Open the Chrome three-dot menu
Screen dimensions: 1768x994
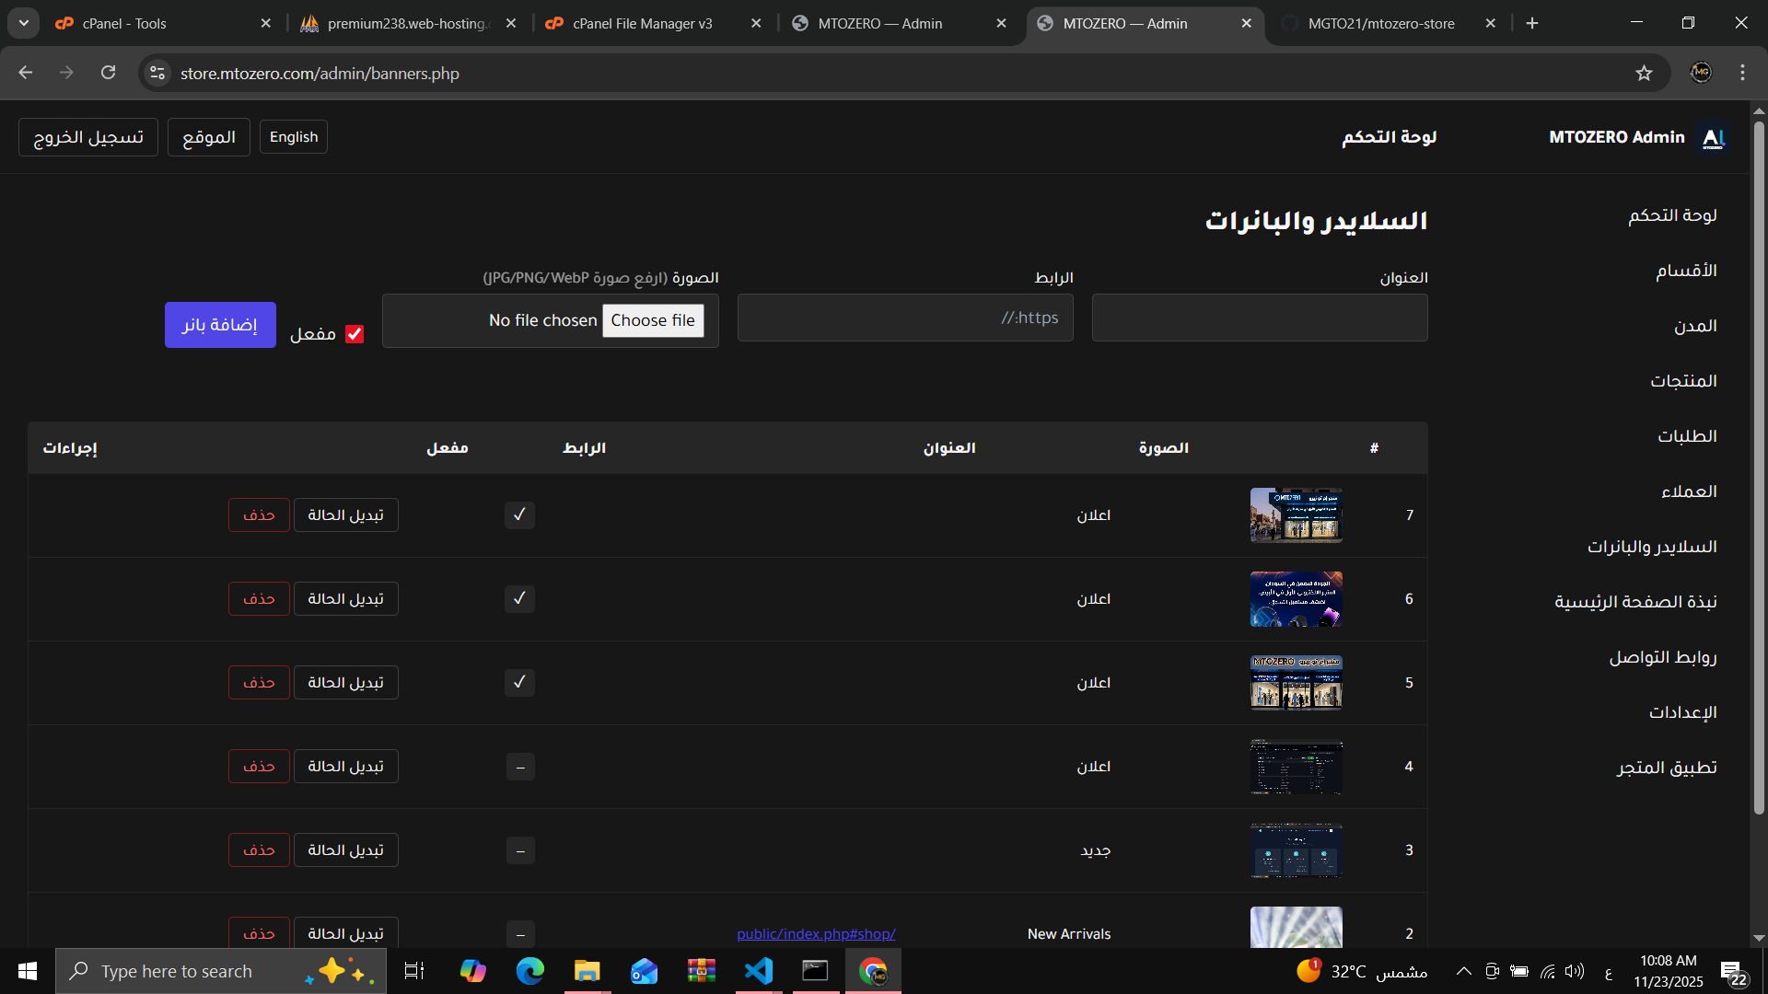(1742, 72)
